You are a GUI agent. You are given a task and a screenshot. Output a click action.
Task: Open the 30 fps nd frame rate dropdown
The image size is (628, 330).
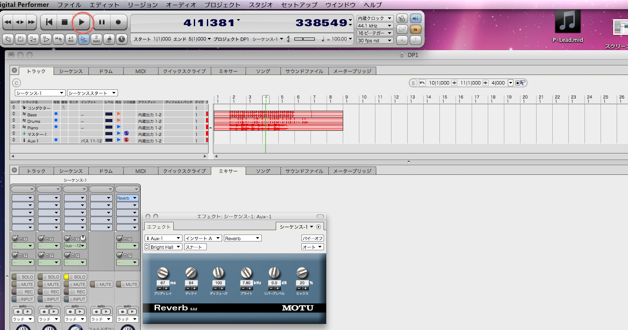375,41
